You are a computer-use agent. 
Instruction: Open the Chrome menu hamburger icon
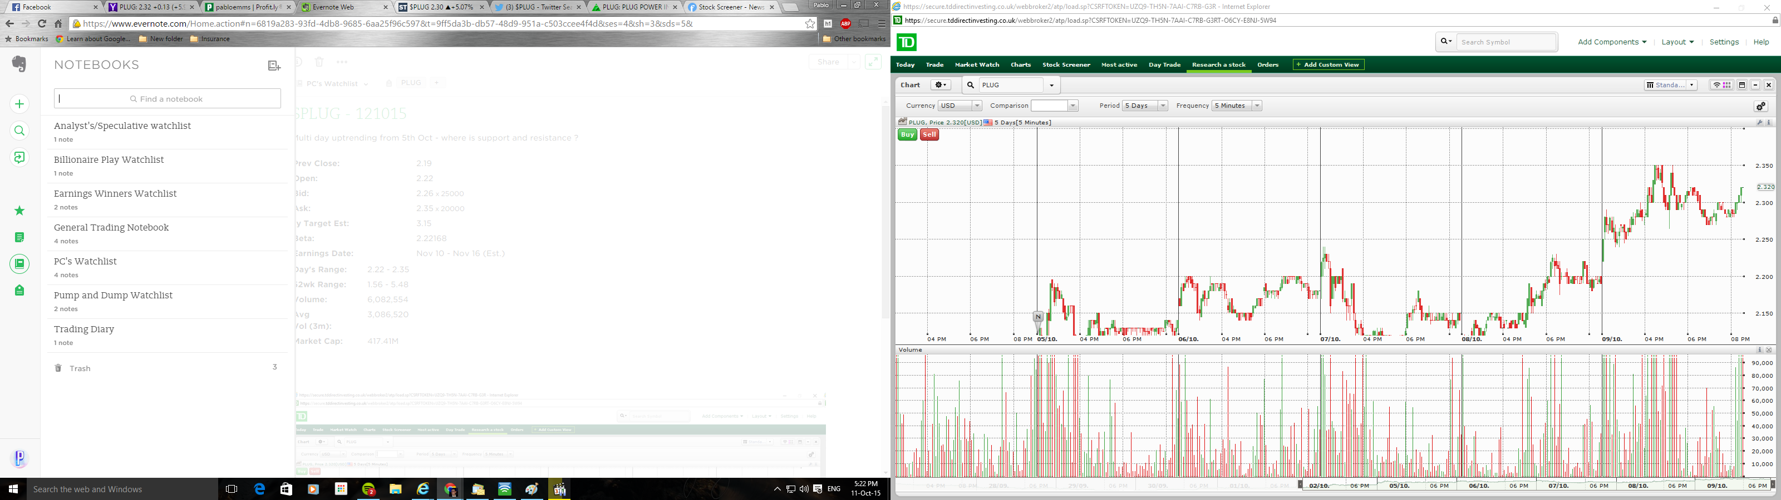pyautogui.click(x=882, y=24)
